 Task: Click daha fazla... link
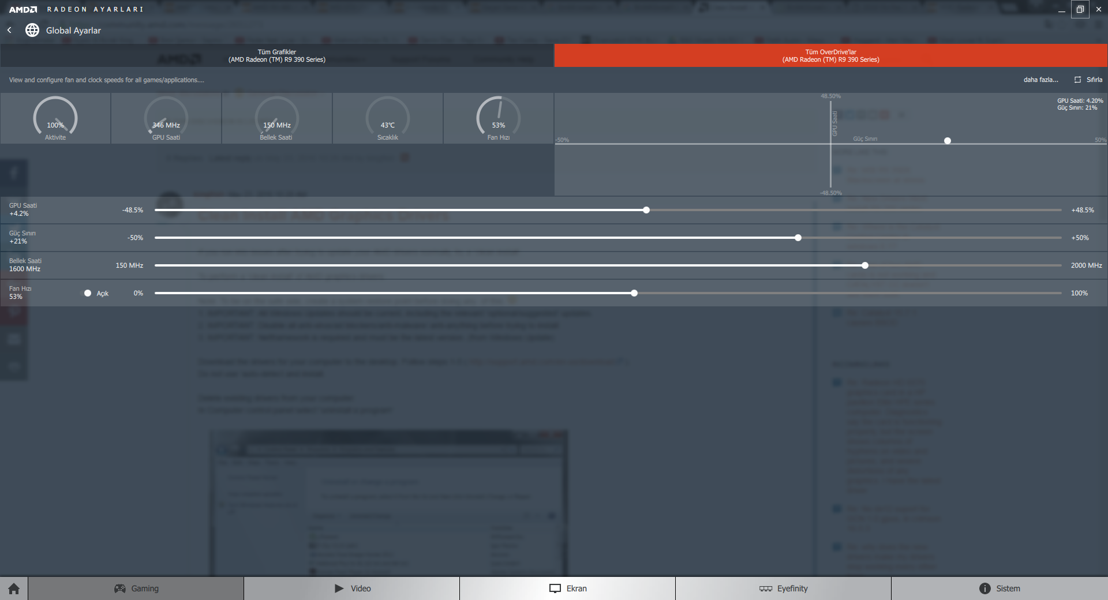(x=1040, y=80)
